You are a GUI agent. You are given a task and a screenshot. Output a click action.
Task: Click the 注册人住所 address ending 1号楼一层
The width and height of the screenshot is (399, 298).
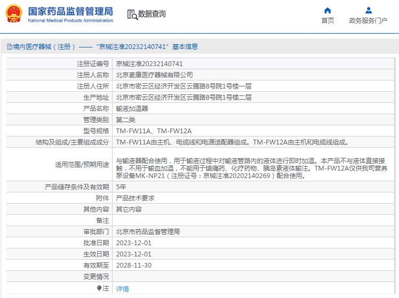[183, 86]
